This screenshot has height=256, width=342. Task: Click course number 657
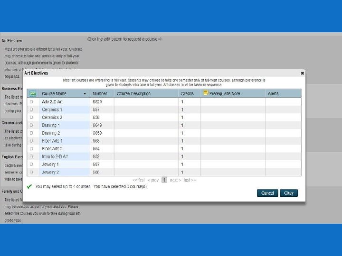[x=96, y=110]
